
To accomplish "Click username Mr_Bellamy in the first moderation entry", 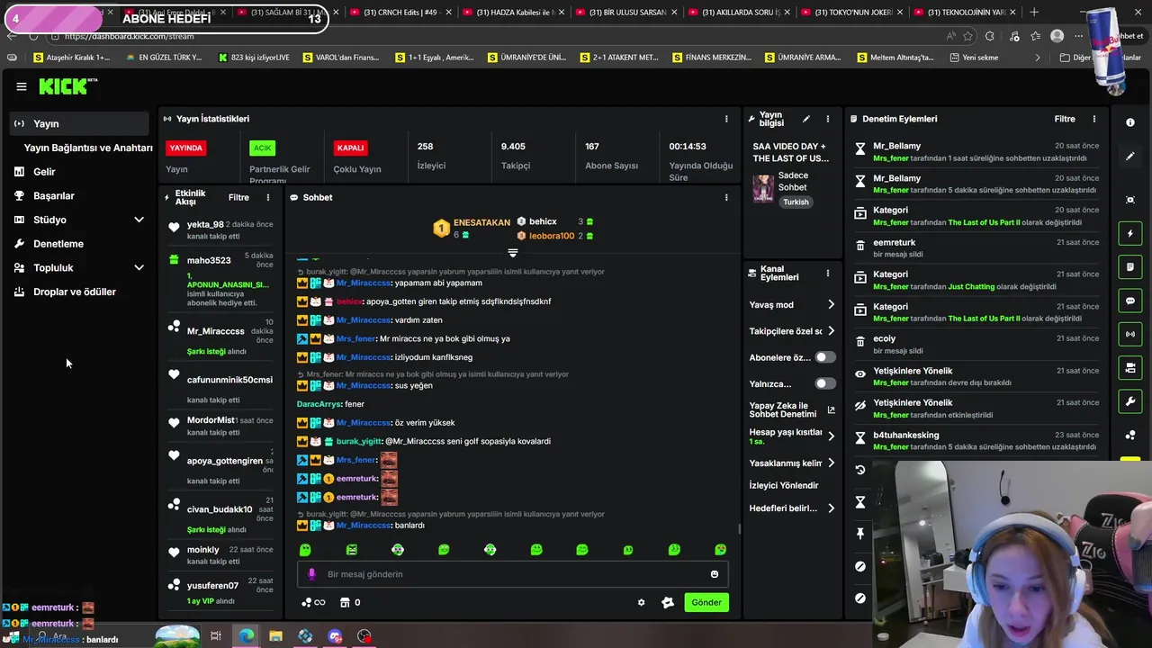I will (896, 146).
